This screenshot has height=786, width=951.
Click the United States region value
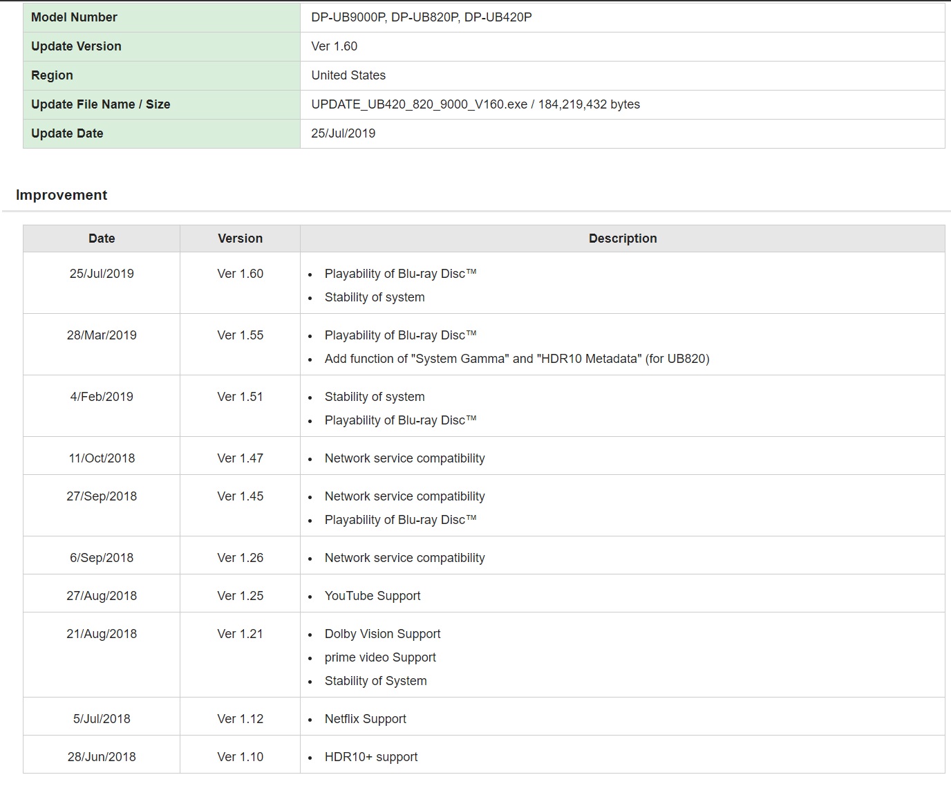pos(348,75)
